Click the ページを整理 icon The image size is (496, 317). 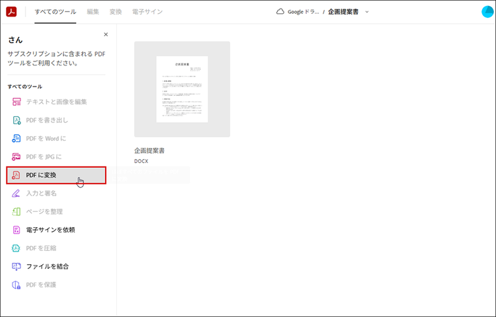(17, 212)
